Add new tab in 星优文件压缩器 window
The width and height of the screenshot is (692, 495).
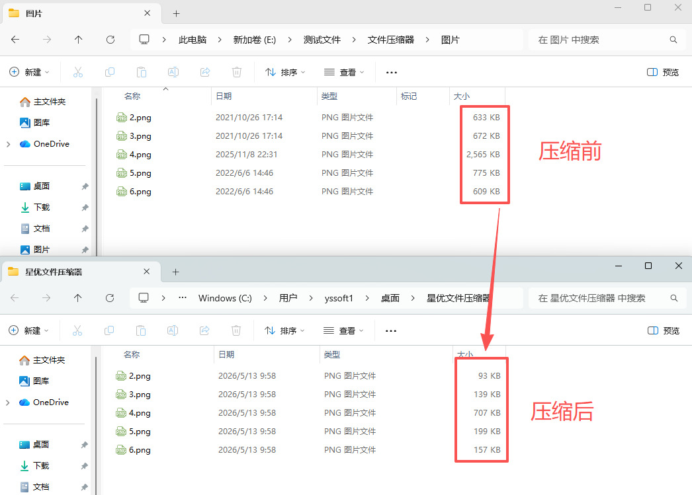pos(176,272)
